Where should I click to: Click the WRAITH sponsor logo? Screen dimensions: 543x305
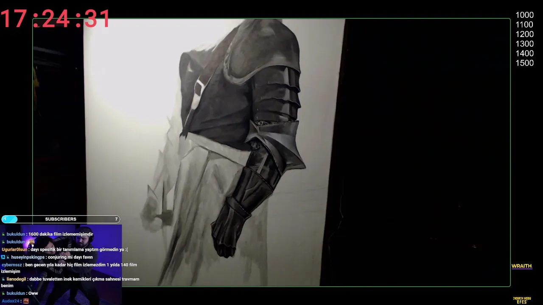(x=521, y=266)
